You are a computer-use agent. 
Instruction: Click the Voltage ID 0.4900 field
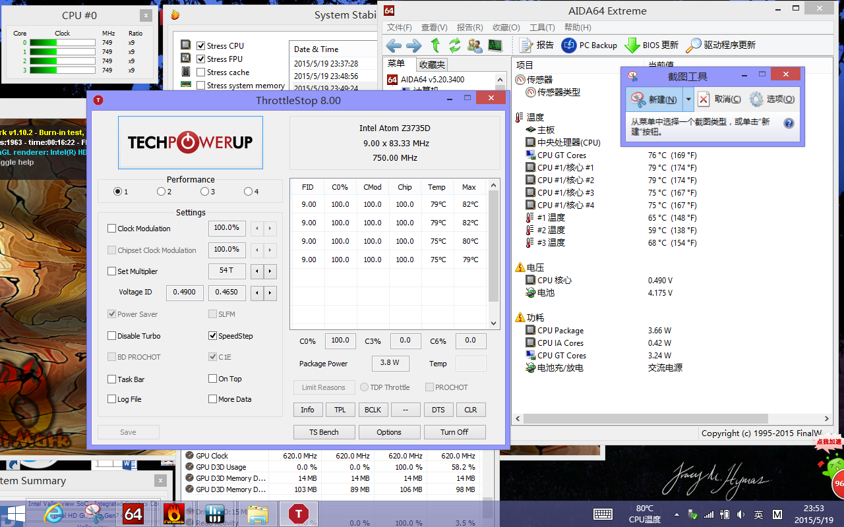coord(185,292)
